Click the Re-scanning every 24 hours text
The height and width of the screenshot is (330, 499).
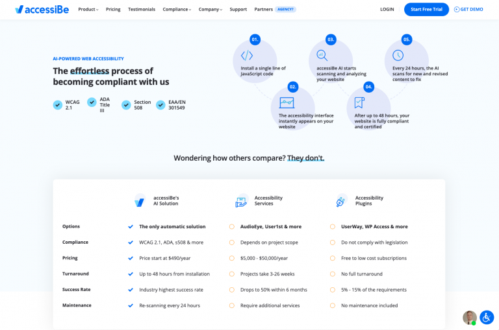(x=170, y=305)
